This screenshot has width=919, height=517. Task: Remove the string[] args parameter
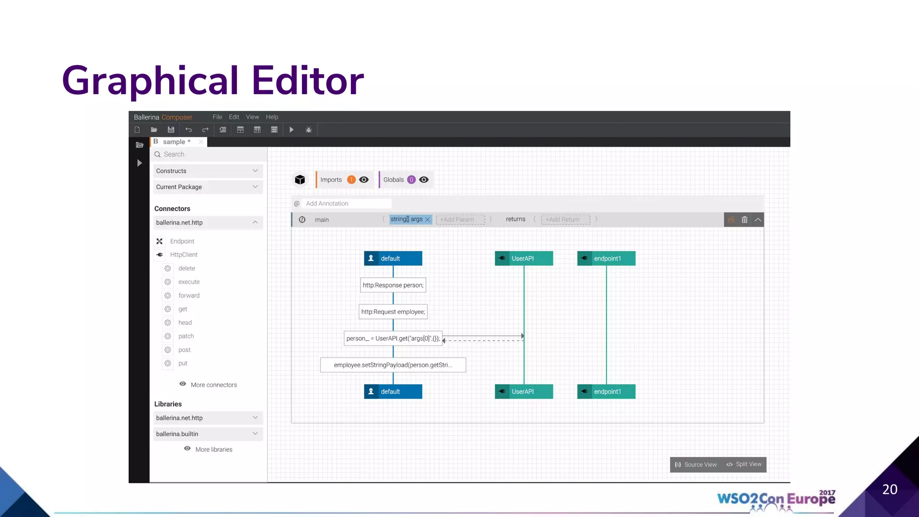click(x=428, y=219)
